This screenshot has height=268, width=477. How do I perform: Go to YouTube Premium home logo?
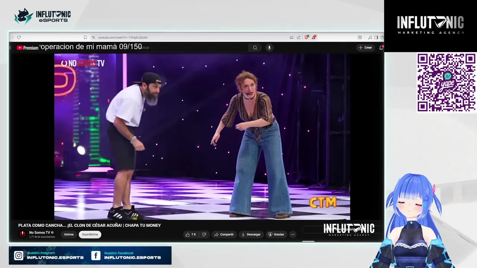coord(28,48)
